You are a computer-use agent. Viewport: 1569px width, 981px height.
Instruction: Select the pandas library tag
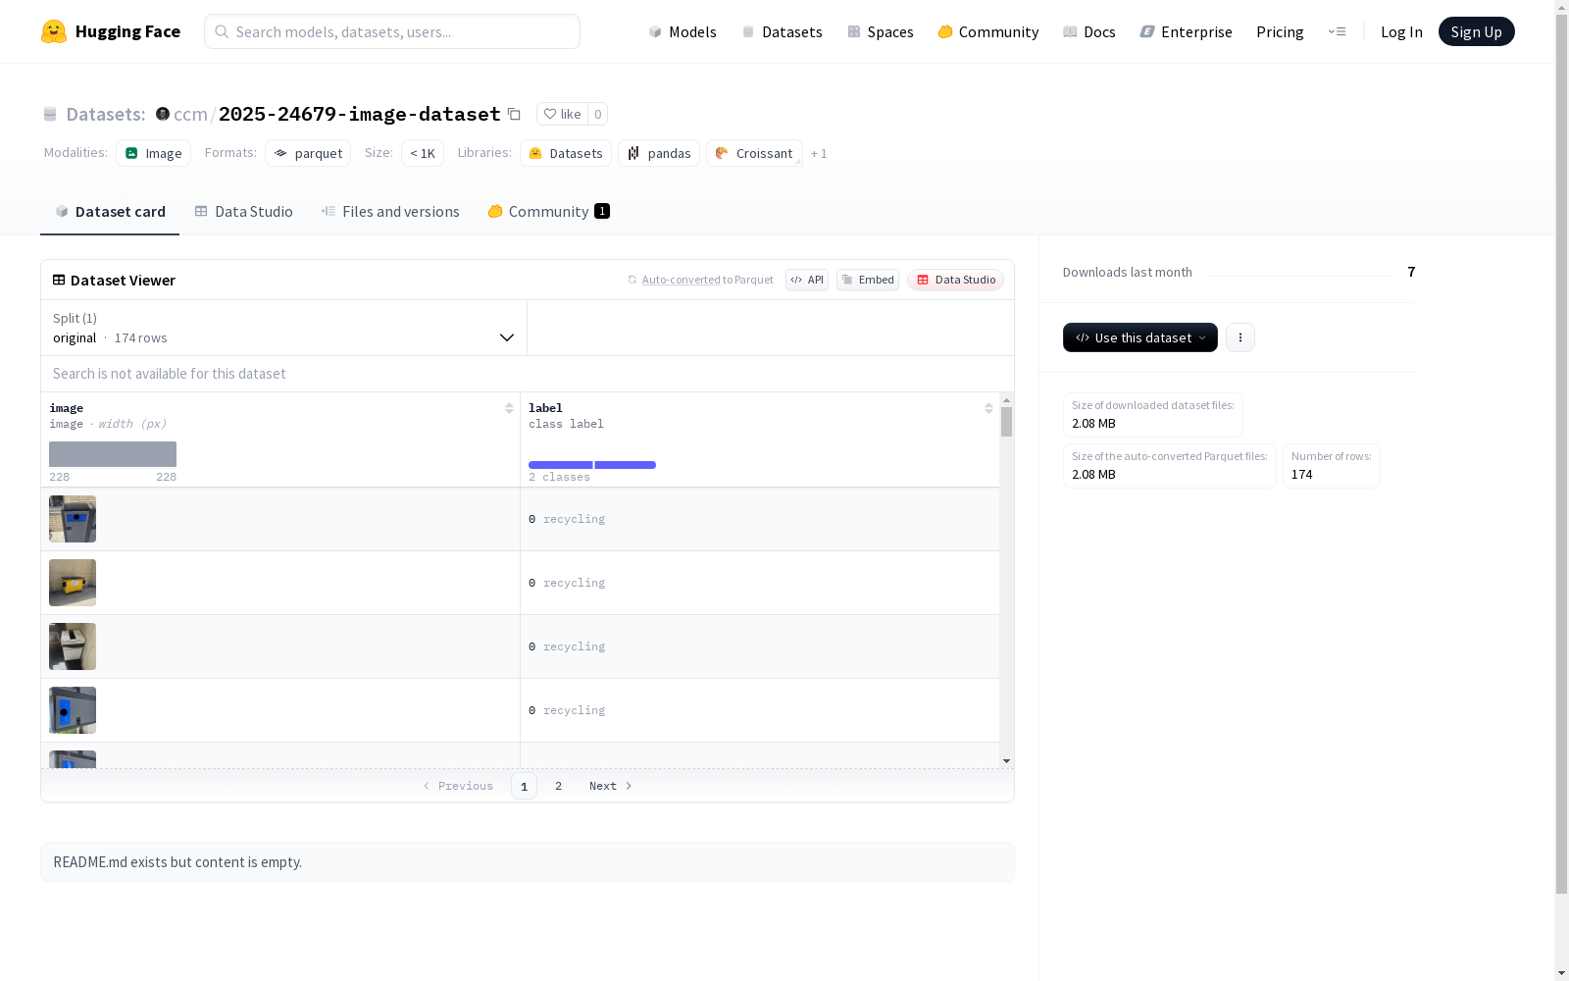point(659,153)
